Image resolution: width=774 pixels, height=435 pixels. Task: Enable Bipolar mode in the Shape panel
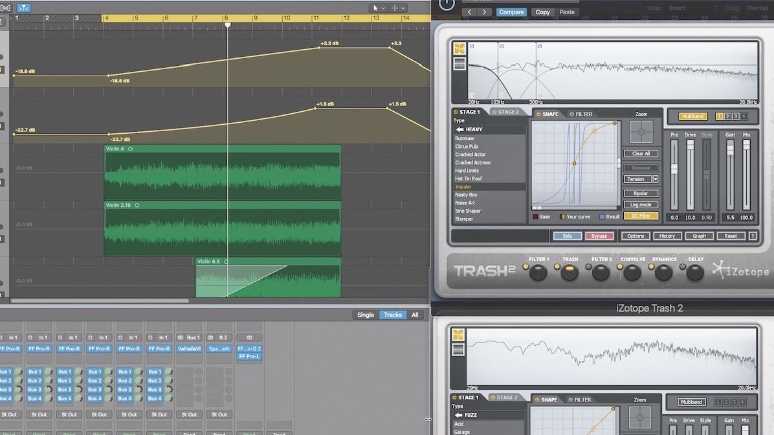tap(641, 193)
